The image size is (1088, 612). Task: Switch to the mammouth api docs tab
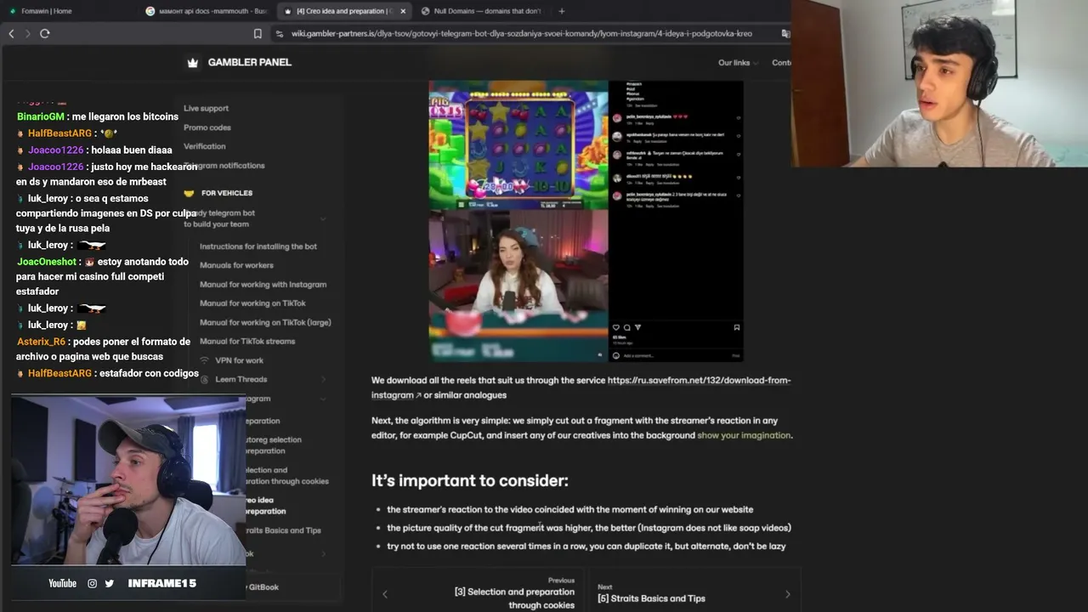207,11
